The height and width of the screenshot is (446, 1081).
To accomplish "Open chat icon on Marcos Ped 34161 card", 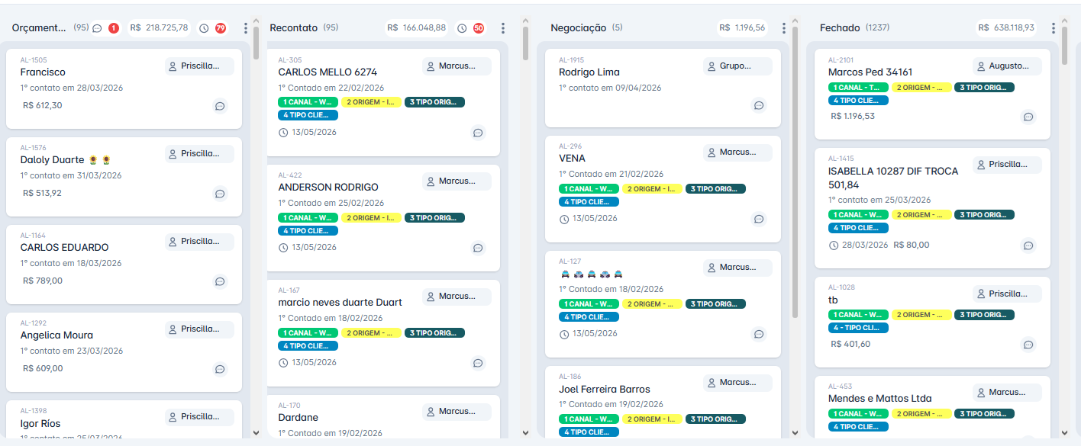I will tap(1028, 117).
